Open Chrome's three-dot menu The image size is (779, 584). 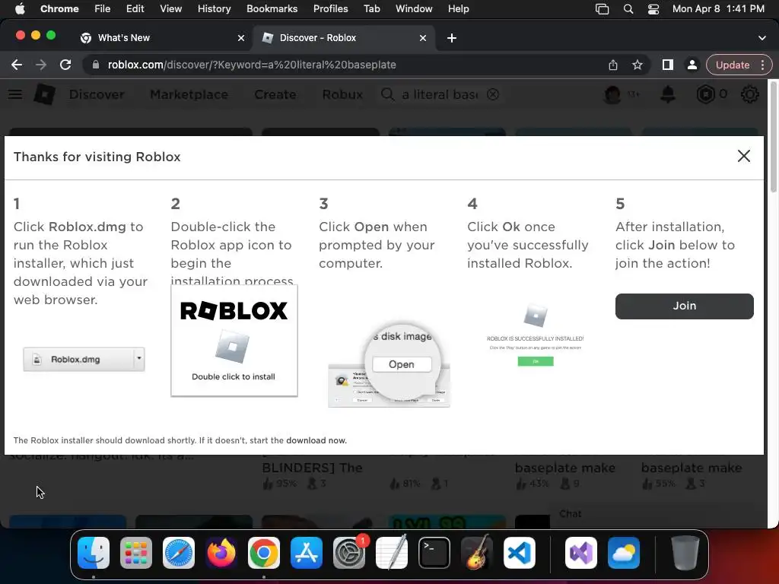click(x=762, y=65)
